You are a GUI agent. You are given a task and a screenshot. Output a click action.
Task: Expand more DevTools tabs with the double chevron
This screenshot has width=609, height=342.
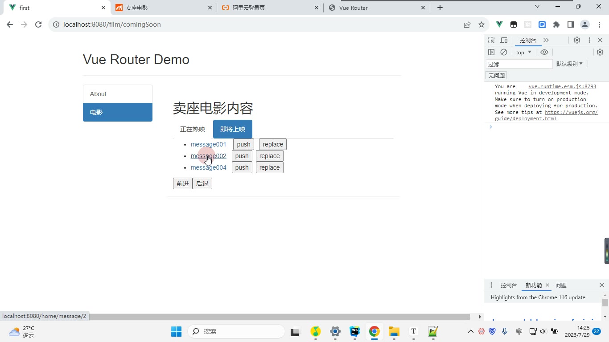click(x=546, y=40)
